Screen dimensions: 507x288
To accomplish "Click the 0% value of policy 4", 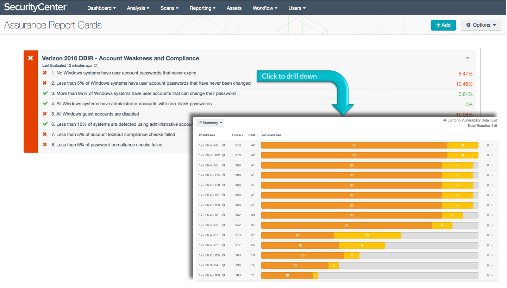I will pyautogui.click(x=469, y=104).
